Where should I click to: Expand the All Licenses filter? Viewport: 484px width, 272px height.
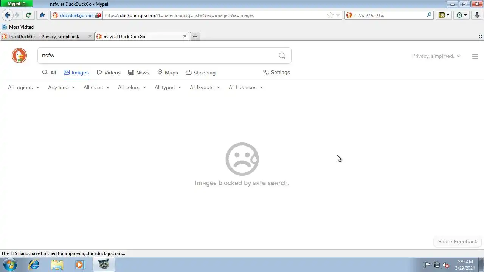click(246, 87)
